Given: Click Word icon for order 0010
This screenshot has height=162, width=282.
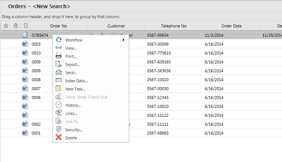Looking at the screenshot, I should point(25,53).
